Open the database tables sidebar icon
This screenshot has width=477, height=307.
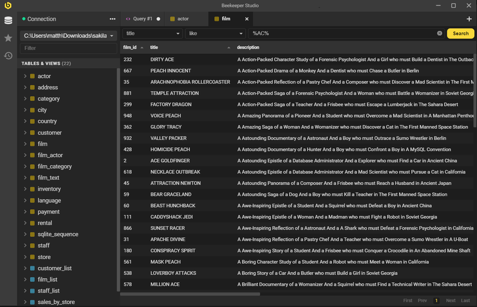[8, 21]
